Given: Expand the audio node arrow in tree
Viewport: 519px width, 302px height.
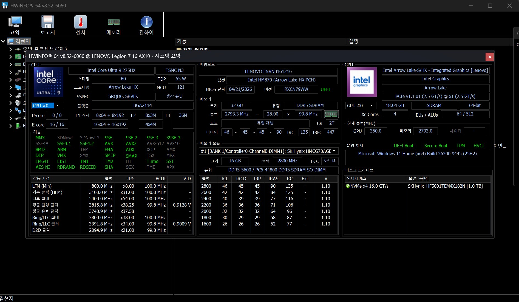Looking at the screenshot, I should [x=10, y=103].
